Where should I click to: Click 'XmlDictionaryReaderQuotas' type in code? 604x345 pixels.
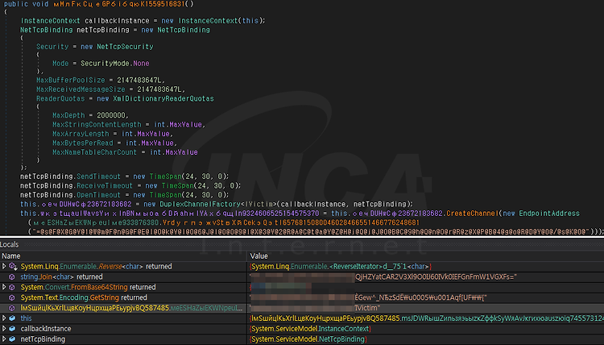tap(163, 98)
